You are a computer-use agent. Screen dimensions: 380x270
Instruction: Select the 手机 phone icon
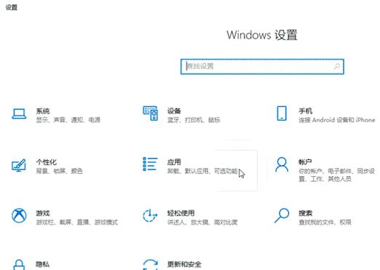[x=282, y=114]
